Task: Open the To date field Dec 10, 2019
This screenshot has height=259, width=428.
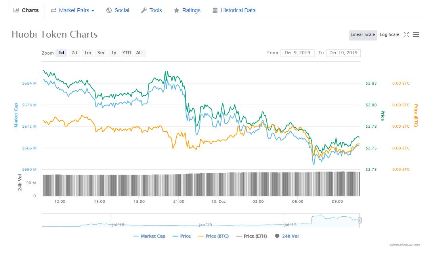Action: pos(343,53)
